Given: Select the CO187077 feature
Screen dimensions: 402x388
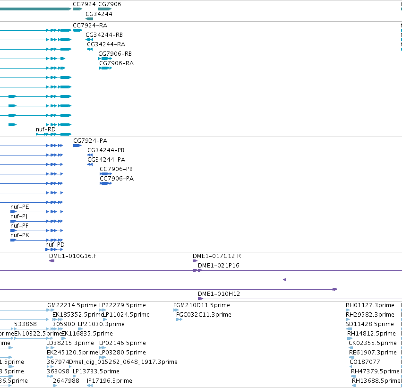Looking at the screenshot, I should [351, 367].
